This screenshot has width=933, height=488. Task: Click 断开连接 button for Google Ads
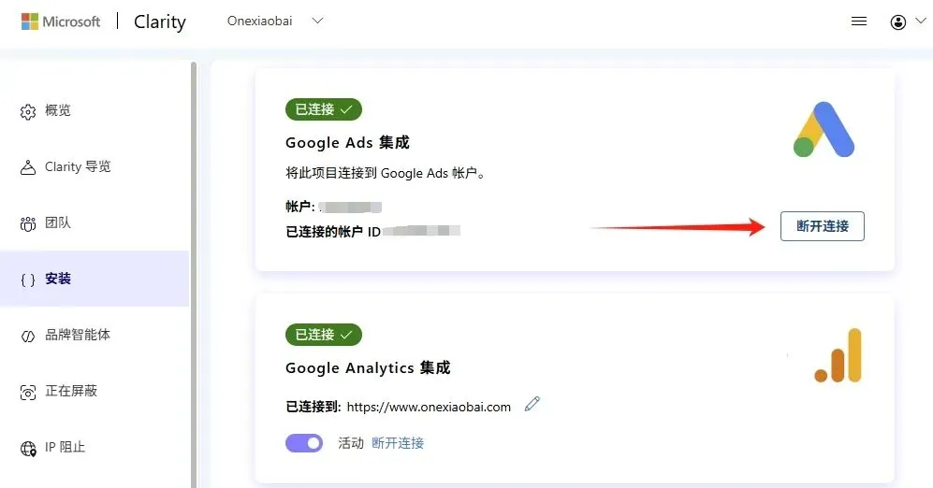pos(823,226)
